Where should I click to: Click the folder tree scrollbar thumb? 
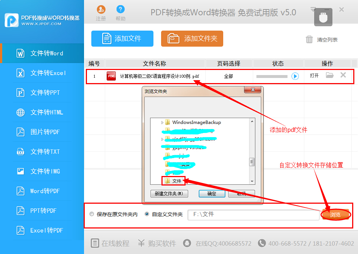tap(252, 162)
